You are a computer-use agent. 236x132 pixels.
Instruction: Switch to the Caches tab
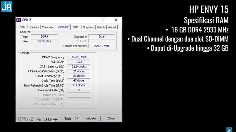point(34,27)
